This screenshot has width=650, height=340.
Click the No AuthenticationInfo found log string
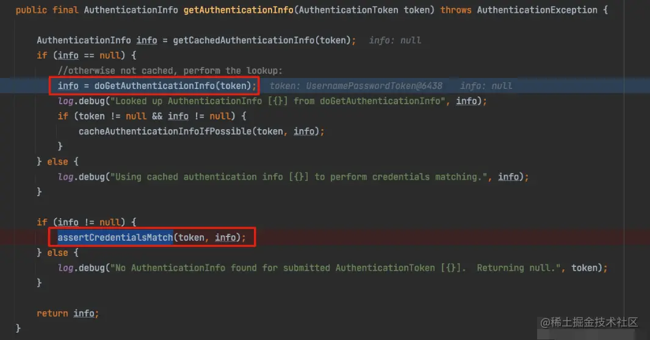click(338, 268)
